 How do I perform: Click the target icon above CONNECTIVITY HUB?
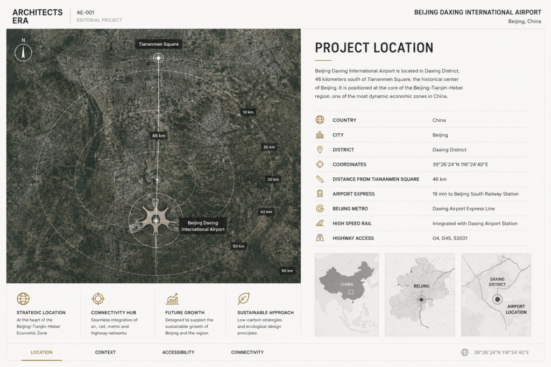click(98, 299)
